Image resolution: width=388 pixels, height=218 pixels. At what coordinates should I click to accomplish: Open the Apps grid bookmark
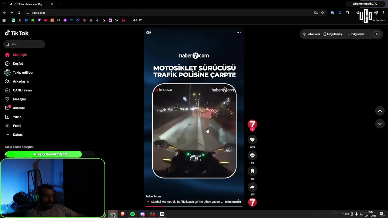point(4,20)
